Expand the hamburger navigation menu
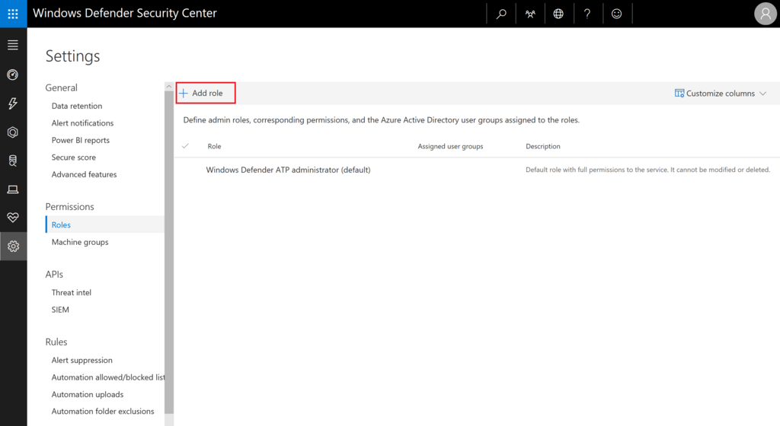The height and width of the screenshot is (426, 780). click(14, 45)
